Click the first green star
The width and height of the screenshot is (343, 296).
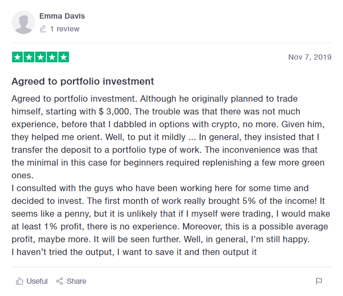18,57
